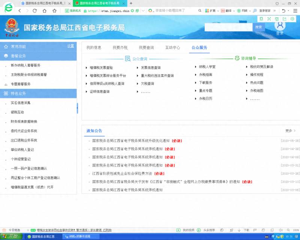Open the dropdown next to undo arrow

click(288, 11)
